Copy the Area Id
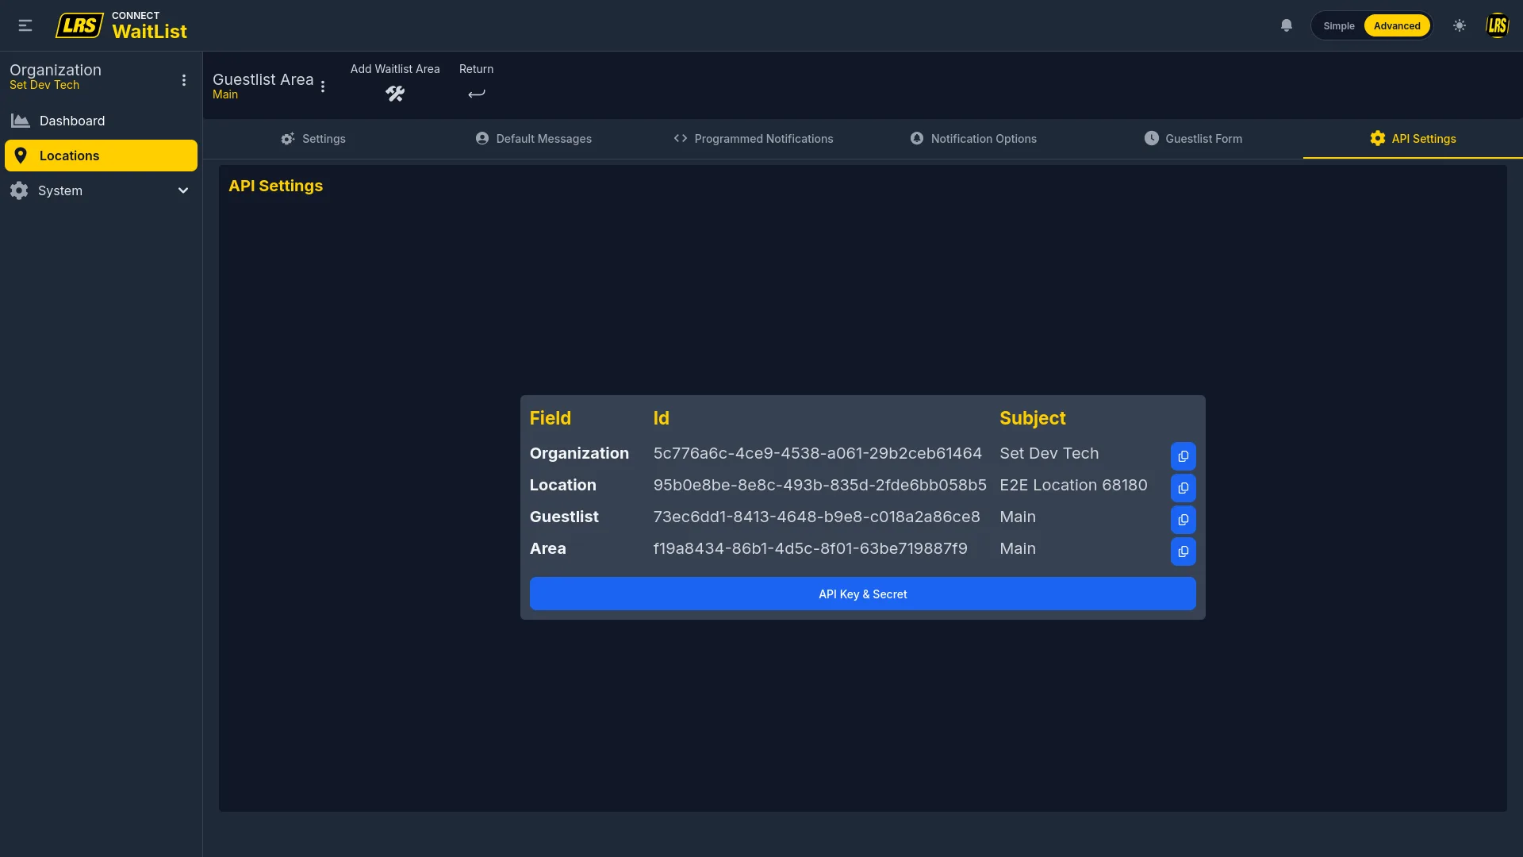 1183,551
